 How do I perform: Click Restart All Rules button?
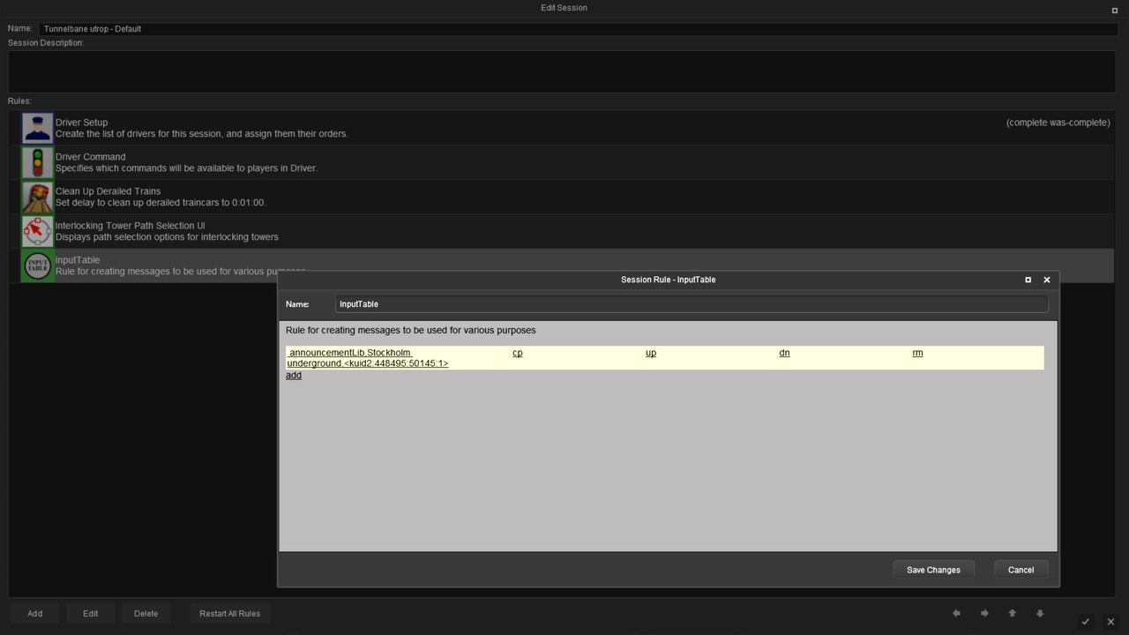coord(229,613)
